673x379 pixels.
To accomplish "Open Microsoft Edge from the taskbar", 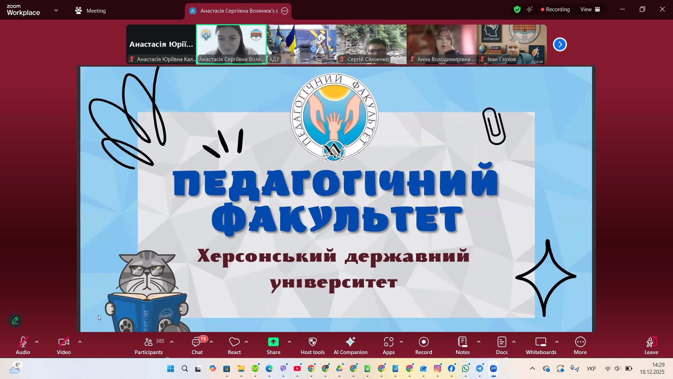I will point(269,368).
